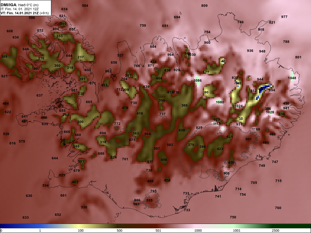Click the map value '333'
The width and height of the screenshot is (311, 233).
click(x=59, y=36)
